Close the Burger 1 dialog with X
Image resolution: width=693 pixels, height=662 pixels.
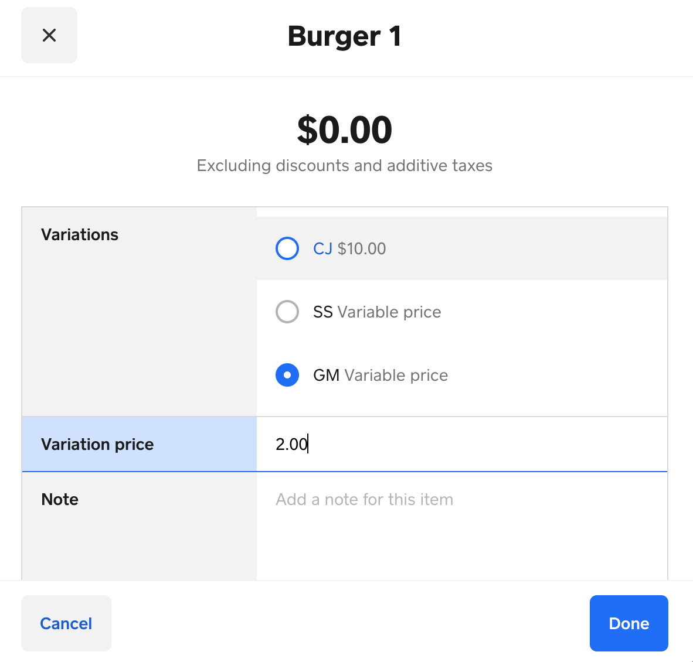[x=49, y=35]
